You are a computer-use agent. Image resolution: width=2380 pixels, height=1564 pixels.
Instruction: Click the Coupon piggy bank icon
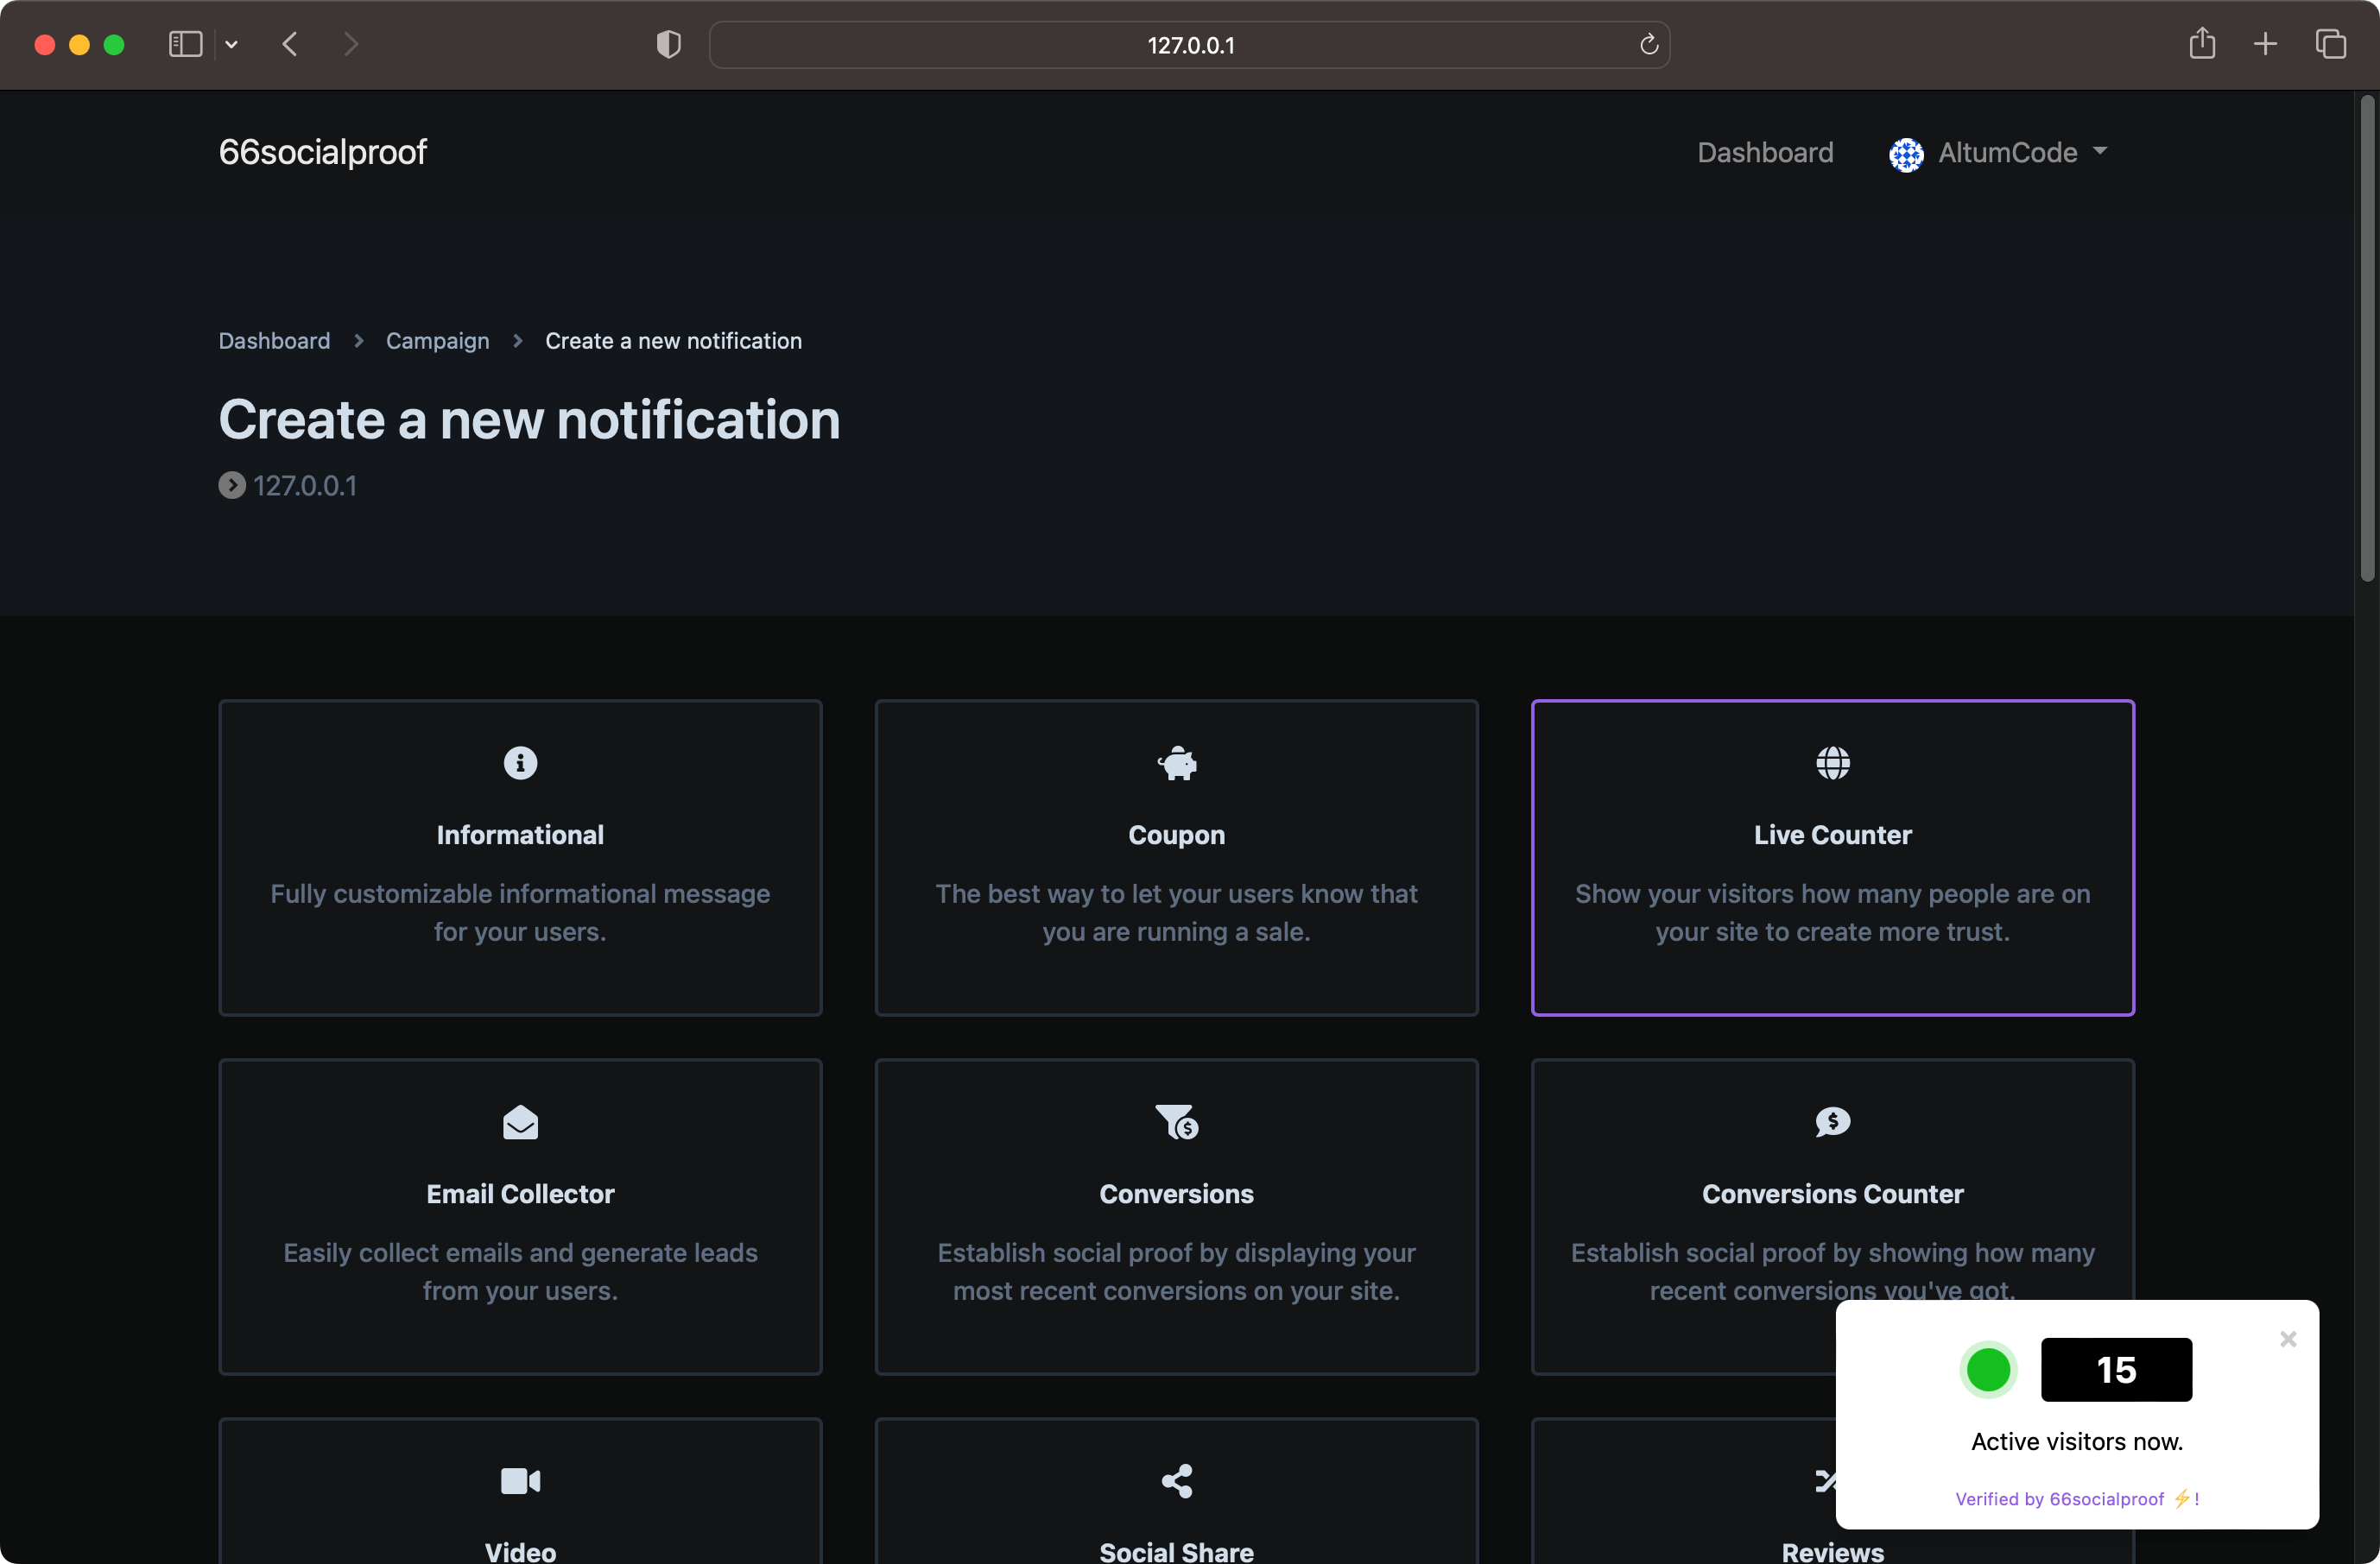pyautogui.click(x=1176, y=764)
